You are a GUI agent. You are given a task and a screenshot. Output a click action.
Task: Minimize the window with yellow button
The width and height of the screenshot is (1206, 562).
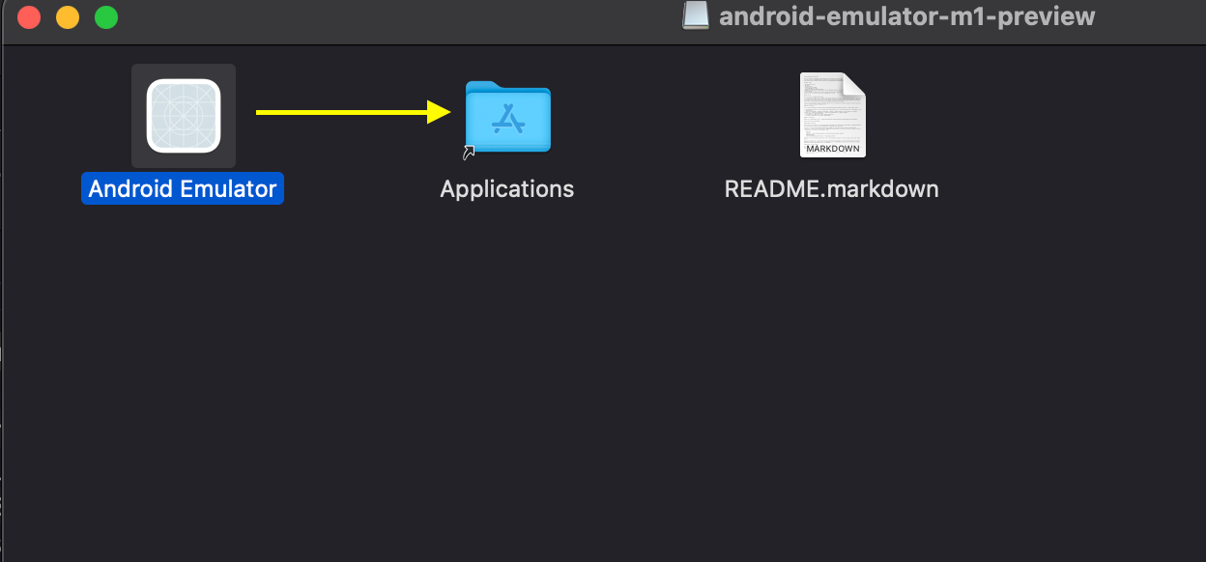click(x=68, y=17)
